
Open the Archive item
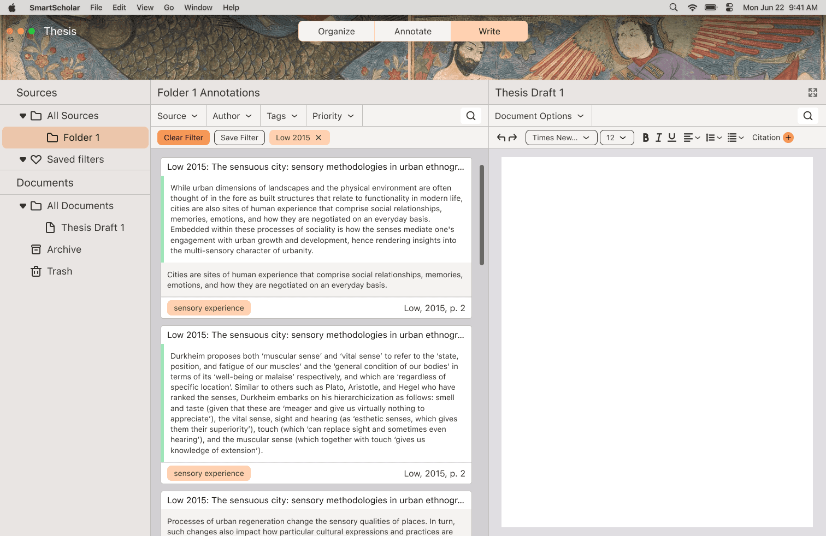click(75, 249)
